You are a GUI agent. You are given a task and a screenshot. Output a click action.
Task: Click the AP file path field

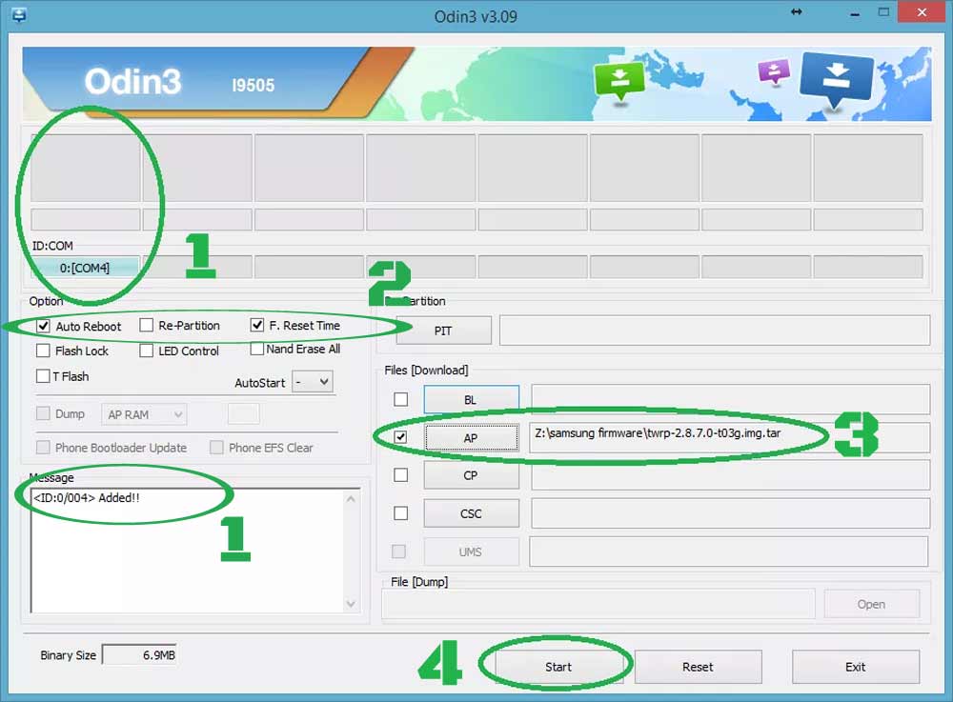point(729,438)
